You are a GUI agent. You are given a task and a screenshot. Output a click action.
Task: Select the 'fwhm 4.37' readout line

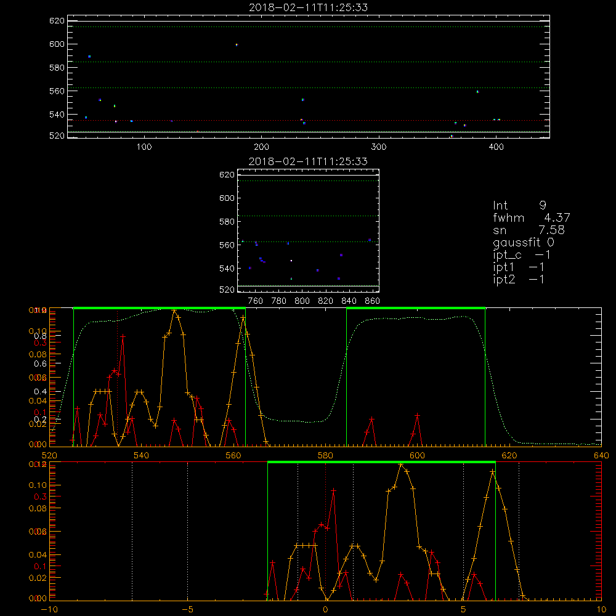[532, 217]
